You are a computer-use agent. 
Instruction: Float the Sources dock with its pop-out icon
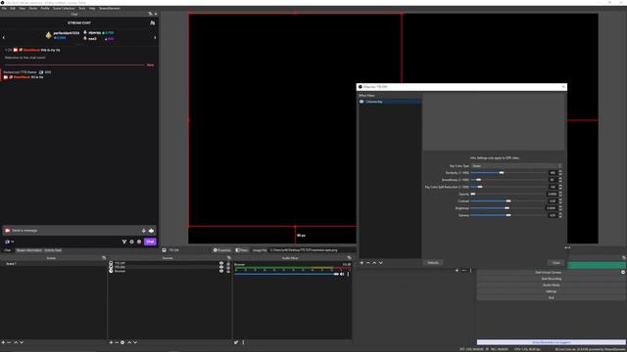click(228, 258)
